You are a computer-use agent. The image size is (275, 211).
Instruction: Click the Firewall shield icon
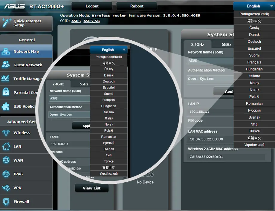(x=6, y=201)
